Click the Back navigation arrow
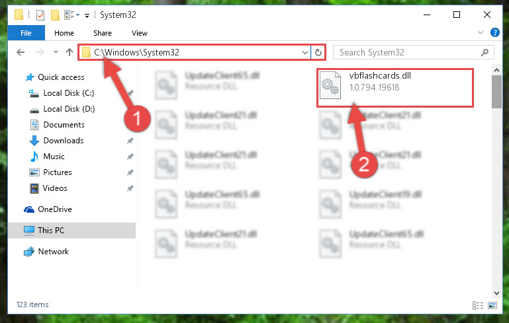 point(21,52)
